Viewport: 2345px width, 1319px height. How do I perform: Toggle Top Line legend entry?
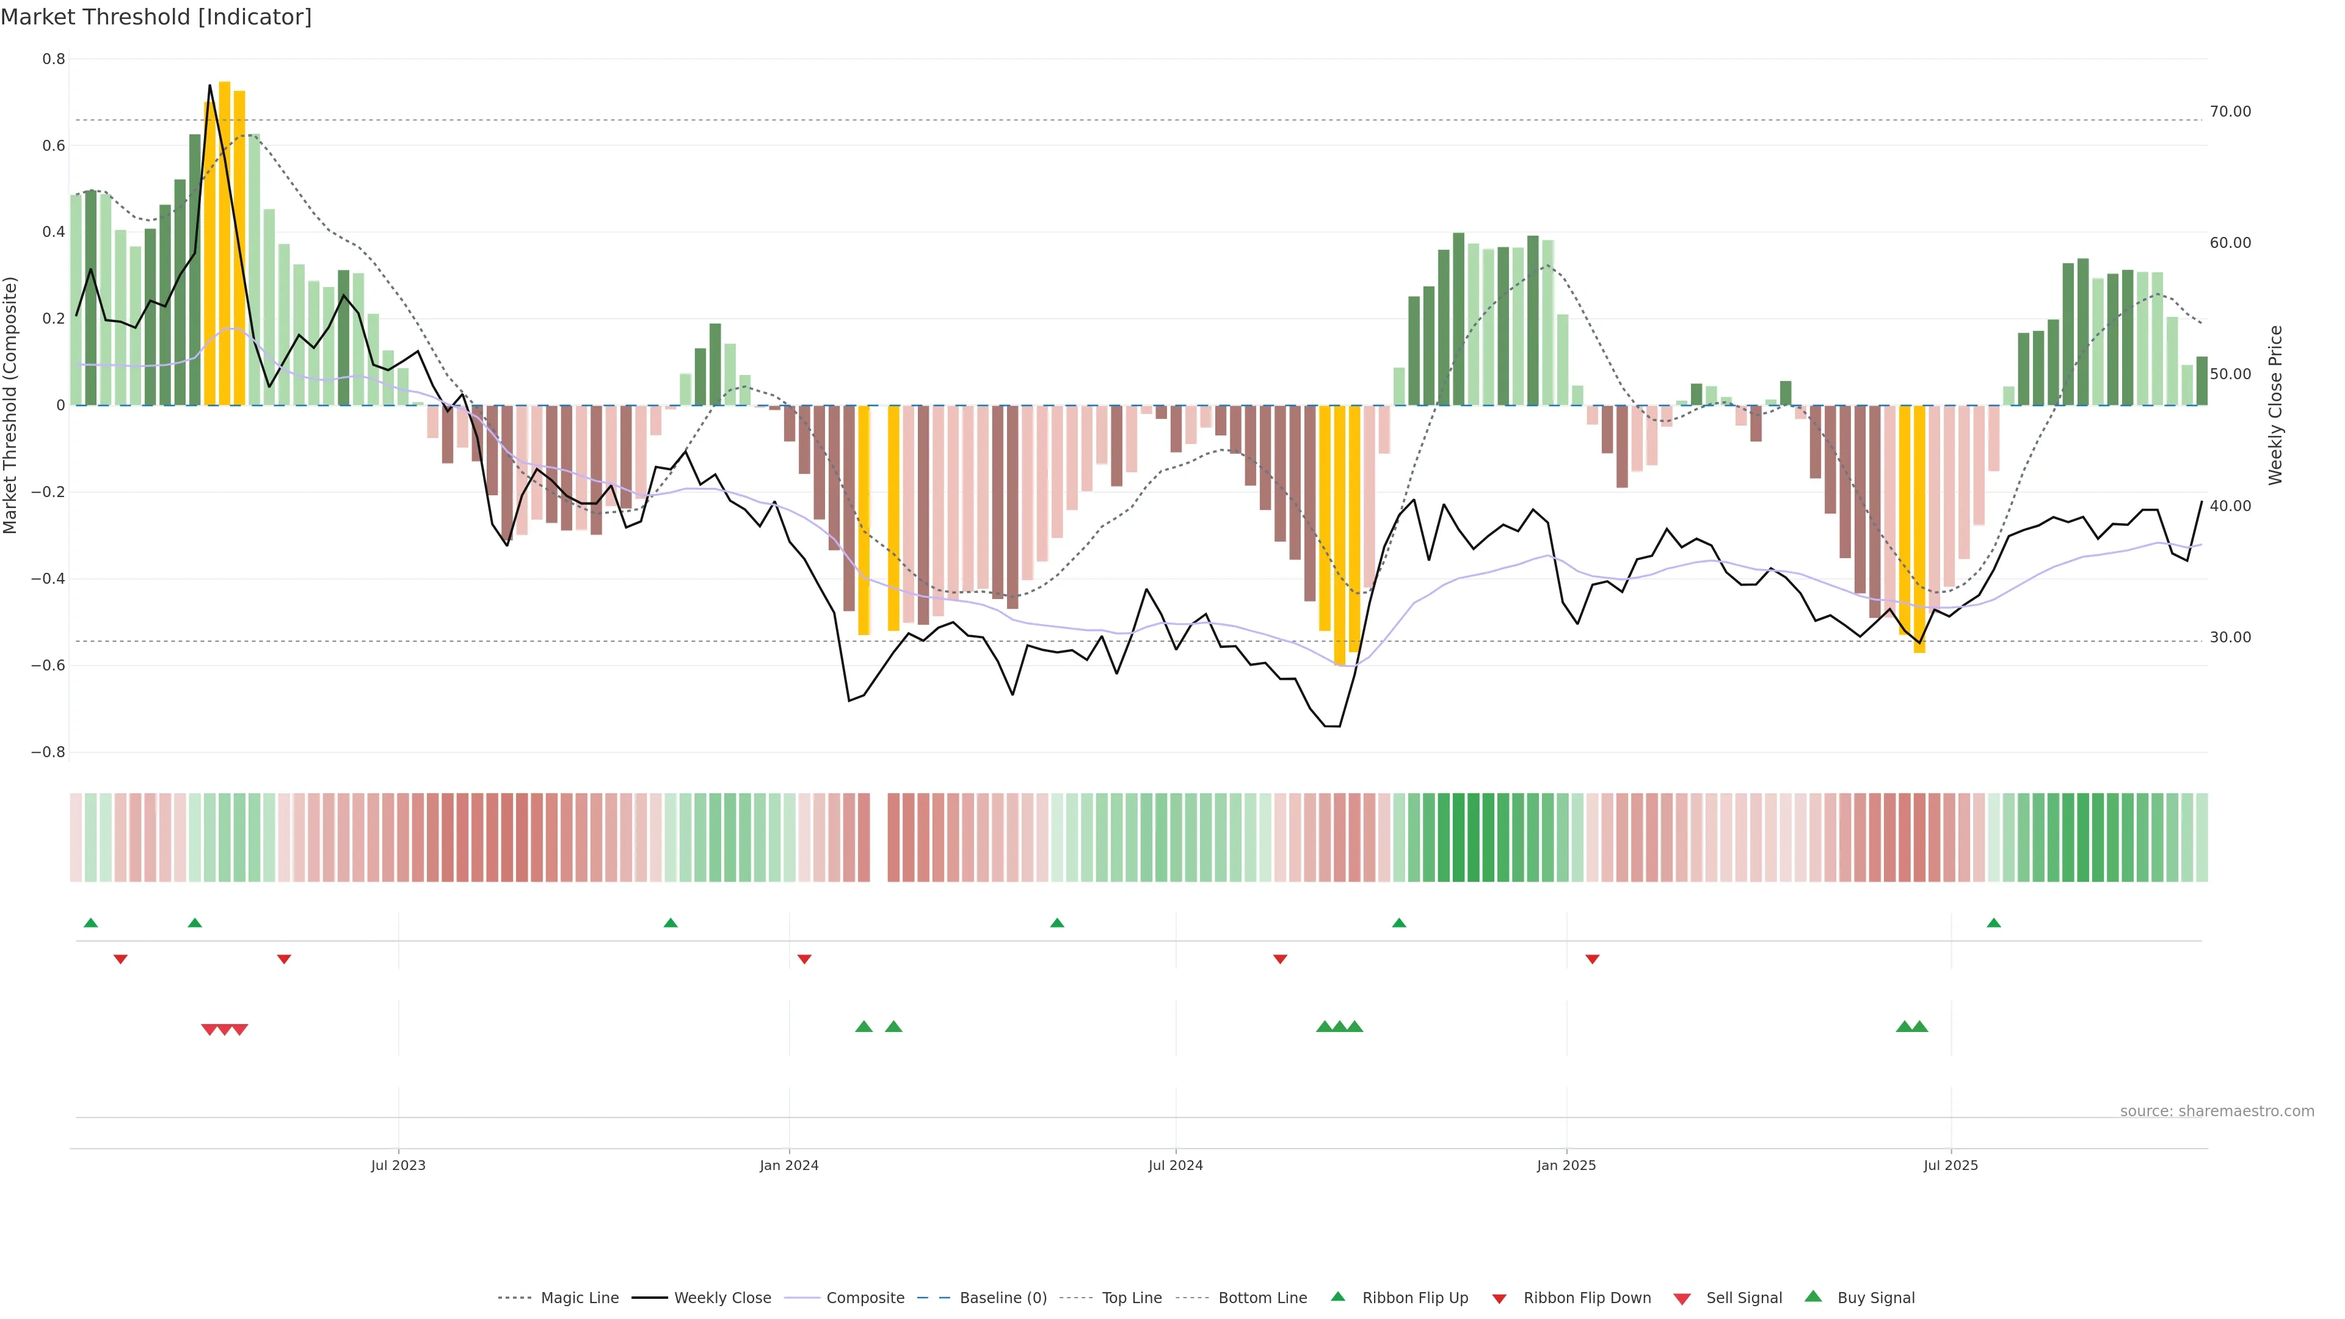[x=1132, y=1298]
